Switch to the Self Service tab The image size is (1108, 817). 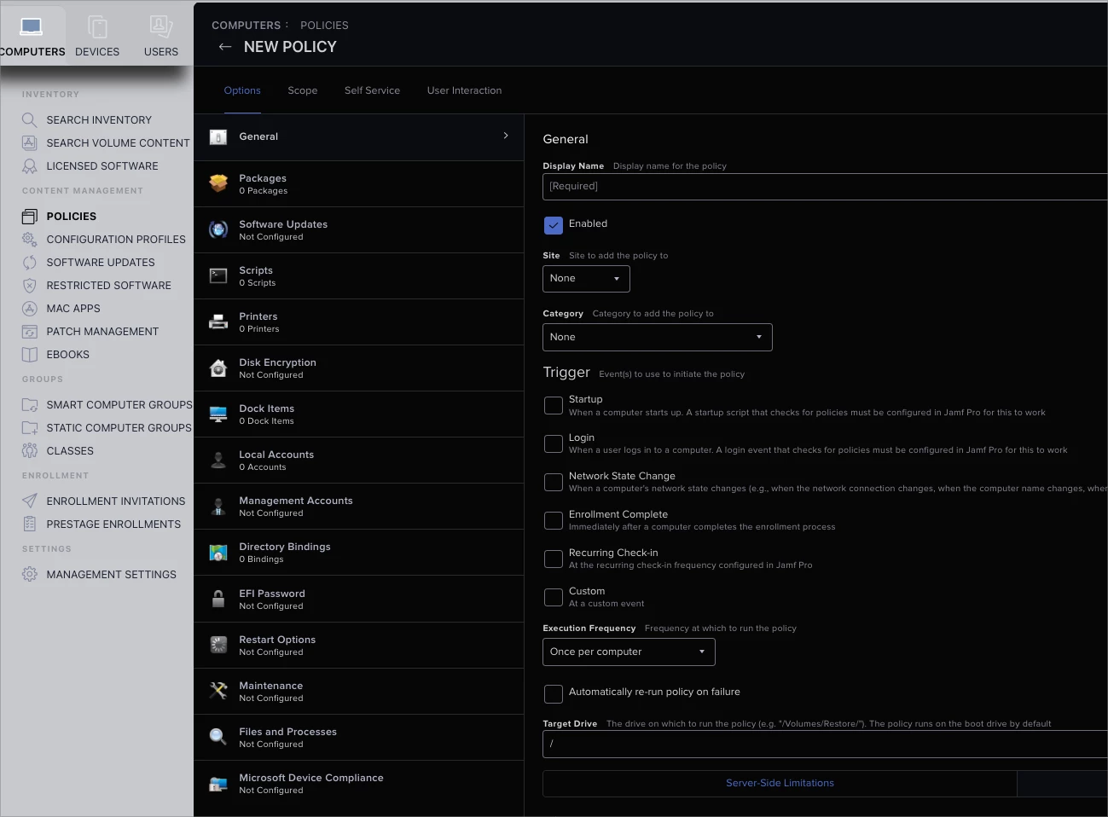pyautogui.click(x=372, y=90)
